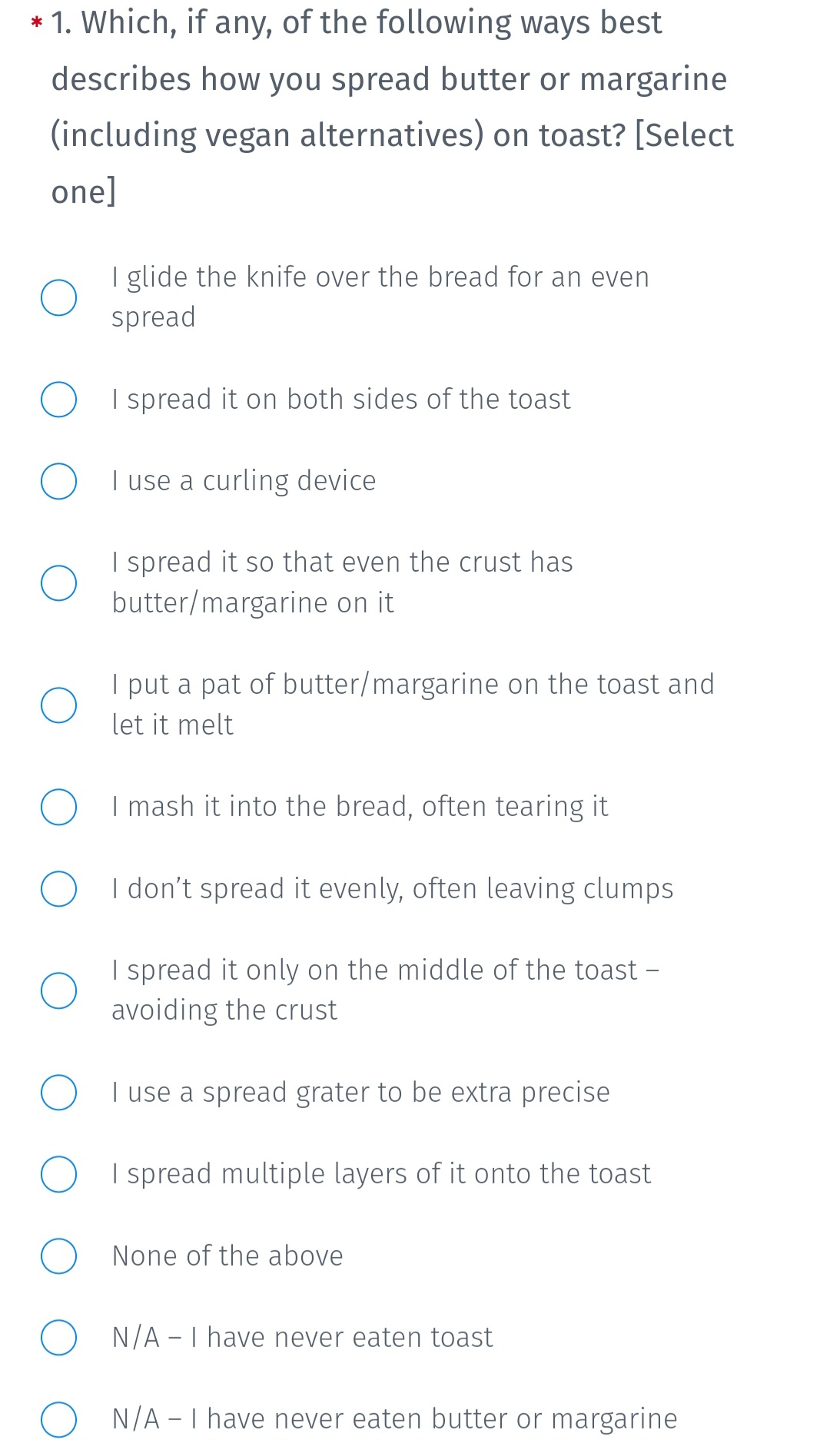The image size is (830, 1440).
Task: Choose 'never eaten toast' radio button
Action: pyautogui.click(x=58, y=1337)
